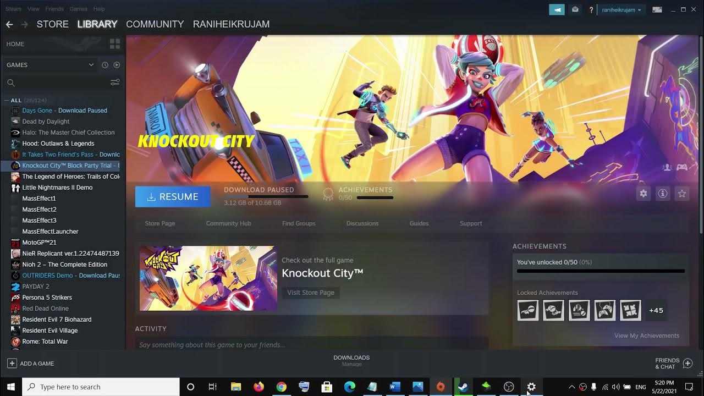Click the fifth locked achievement icon
The width and height of the screenshot is (704, 396).
point(630,310)
